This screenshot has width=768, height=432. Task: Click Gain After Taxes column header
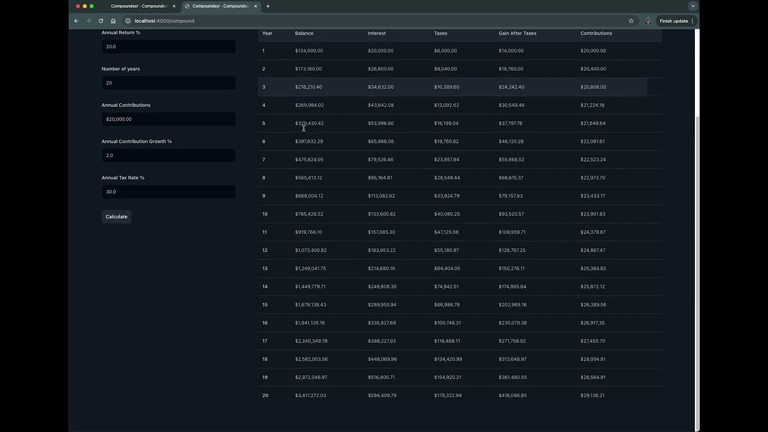click(x=517, y=33)
